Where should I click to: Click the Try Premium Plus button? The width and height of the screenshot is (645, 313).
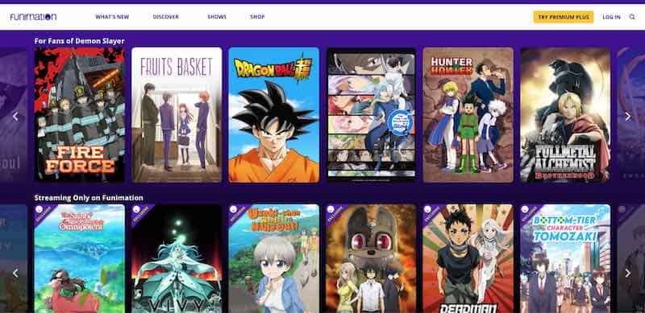563,17
